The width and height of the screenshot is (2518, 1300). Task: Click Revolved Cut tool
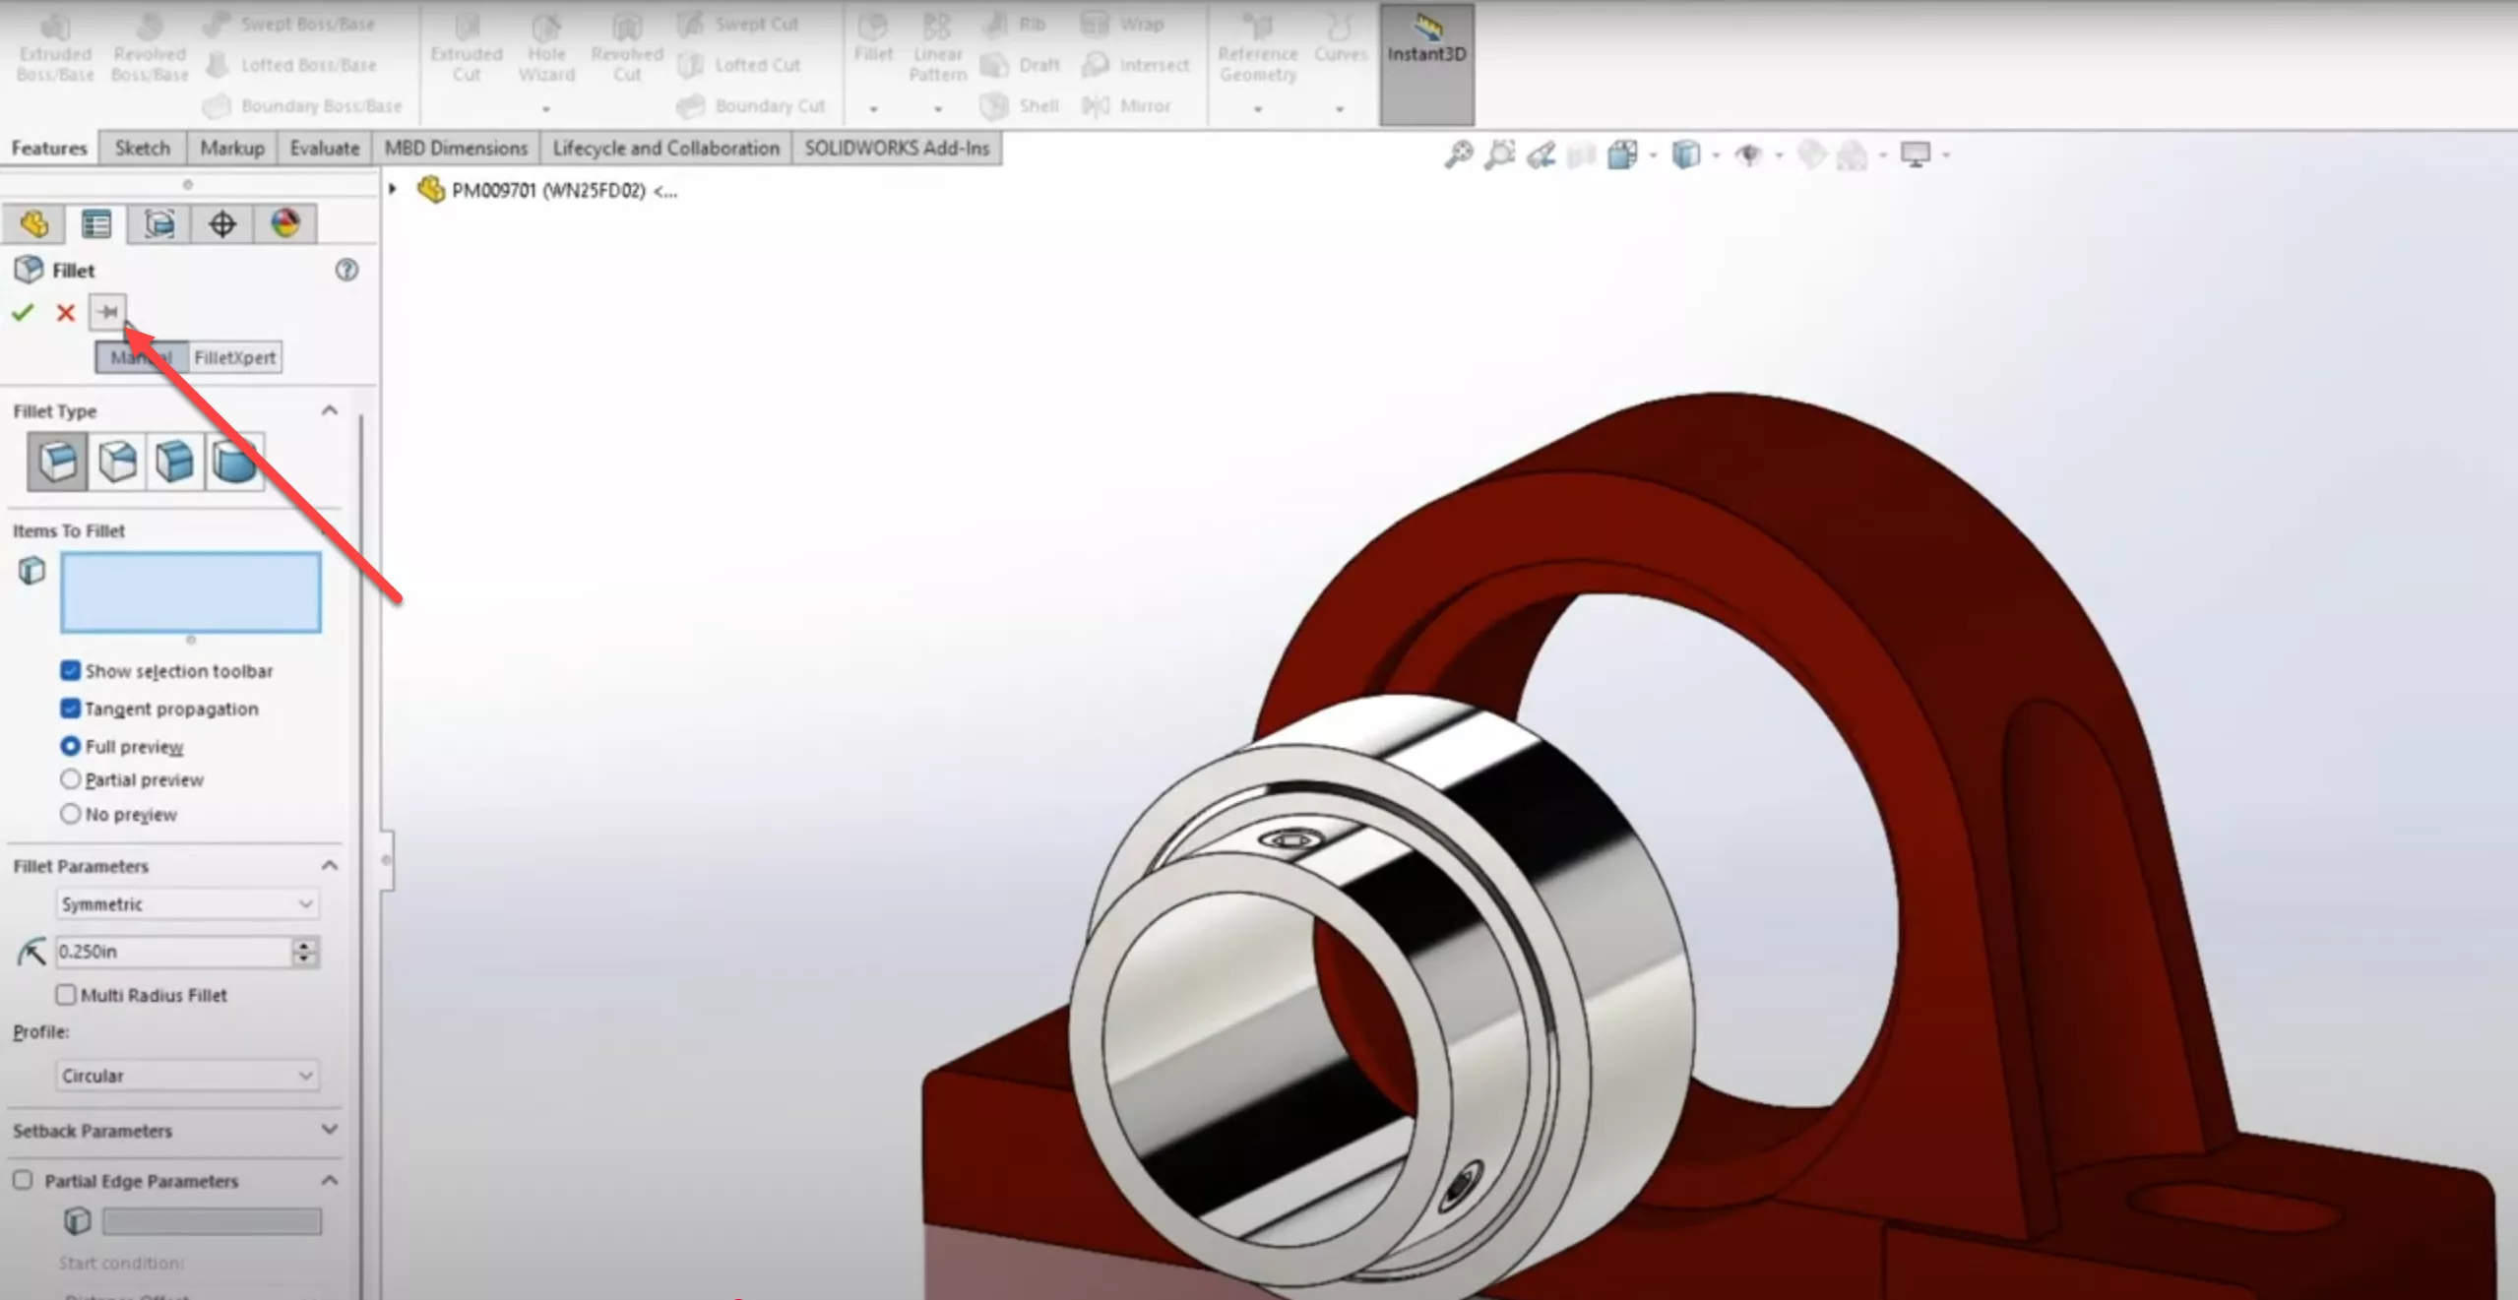627,47
